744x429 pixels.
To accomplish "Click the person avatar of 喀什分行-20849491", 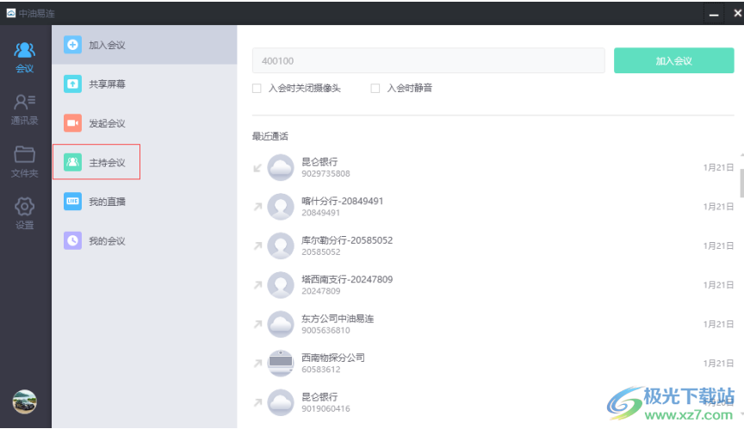I will coord(281,207).
